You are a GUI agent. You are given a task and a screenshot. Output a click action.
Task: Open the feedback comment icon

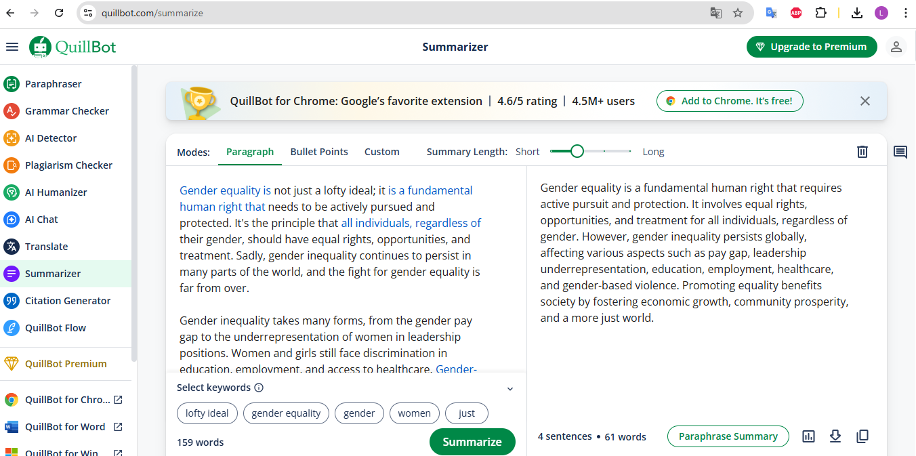[x=900, y=152]
